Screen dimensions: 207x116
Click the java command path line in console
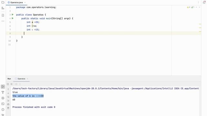coord(106,88)
